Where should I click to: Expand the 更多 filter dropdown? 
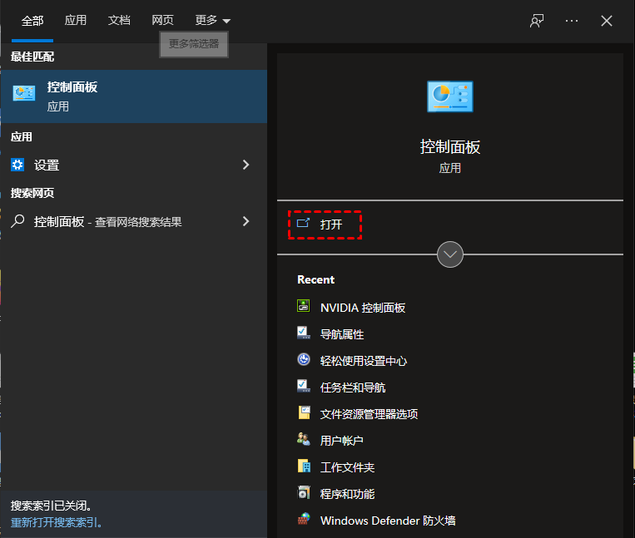pyautogui.click(x=212, y=21)
